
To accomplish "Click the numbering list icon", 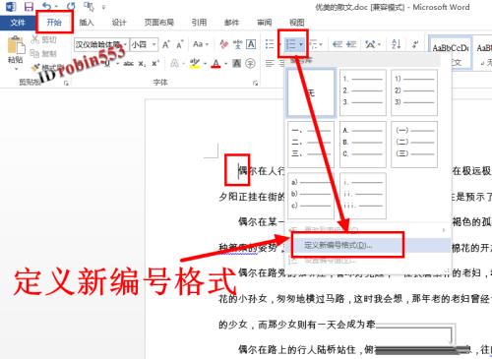I will (290, 44).
